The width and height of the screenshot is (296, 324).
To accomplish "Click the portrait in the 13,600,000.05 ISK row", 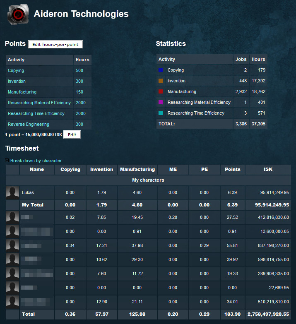I will click(x=12, y=231).
